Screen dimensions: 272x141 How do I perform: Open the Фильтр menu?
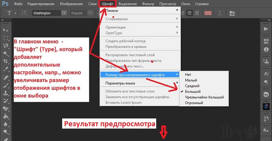[x=148, y=3]
